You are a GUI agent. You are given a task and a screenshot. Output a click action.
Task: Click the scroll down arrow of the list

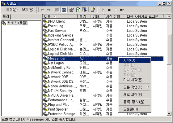tap(169, 114)
